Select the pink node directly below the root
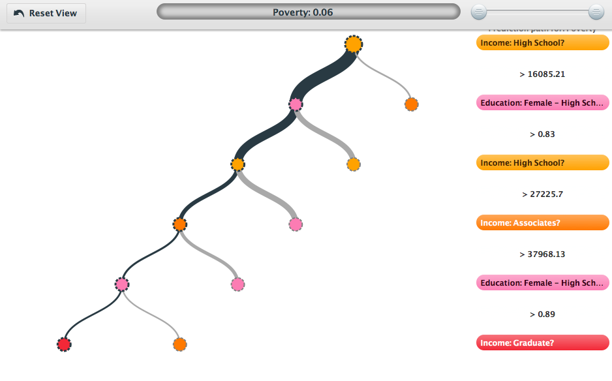The width and height of the screenshot is (612, 381). (296, 104)
